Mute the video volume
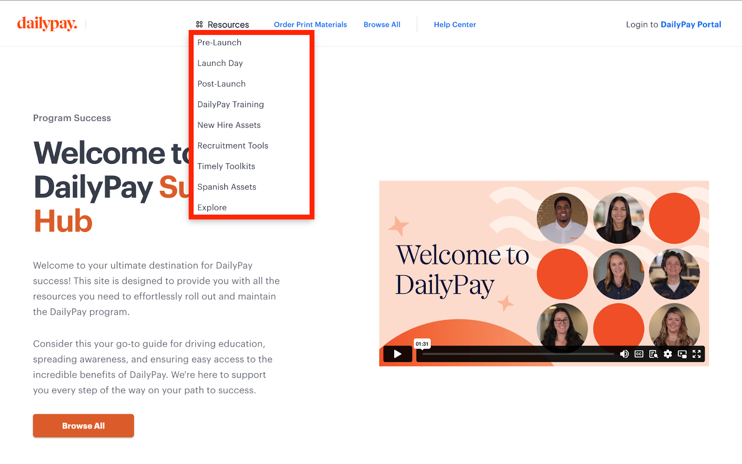 pyautogui.click(x=624, y=354)
